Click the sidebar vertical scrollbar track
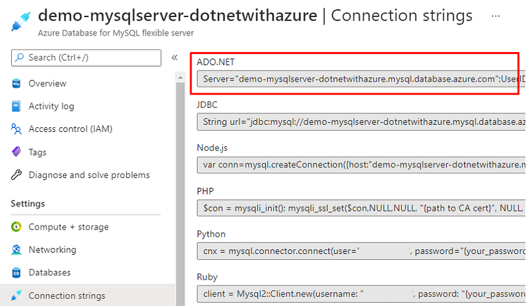The height and width of the screenshot is (306, 528). [180, 195]
